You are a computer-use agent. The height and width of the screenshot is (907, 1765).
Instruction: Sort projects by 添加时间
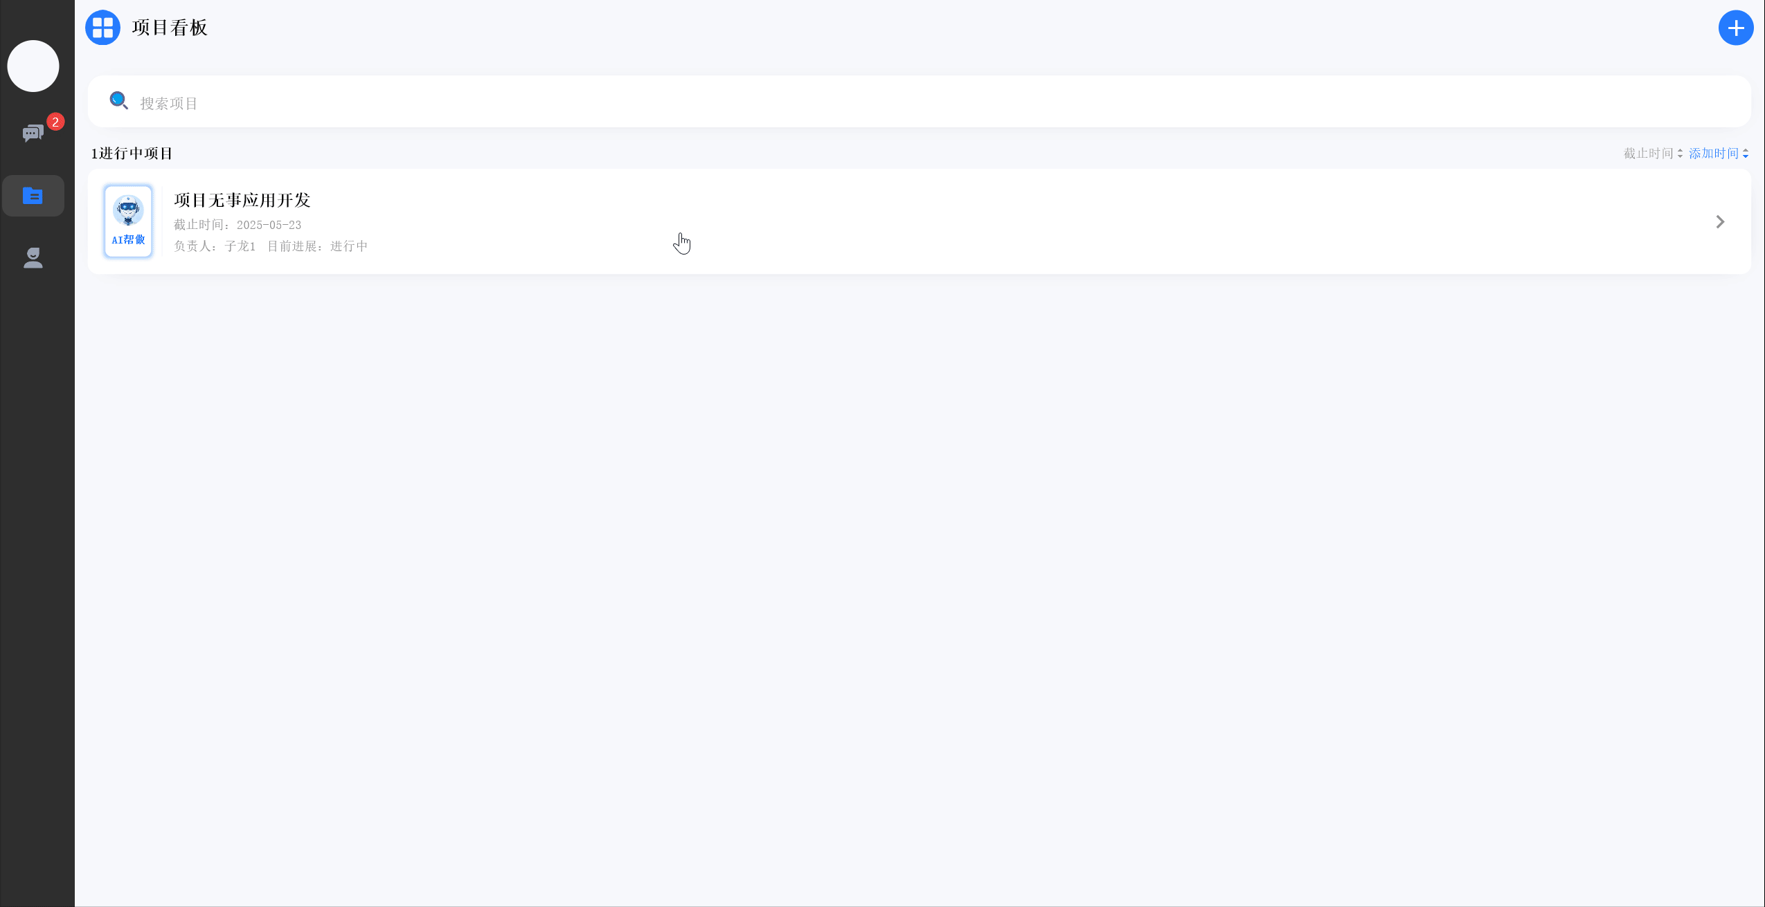point(1714,154)
